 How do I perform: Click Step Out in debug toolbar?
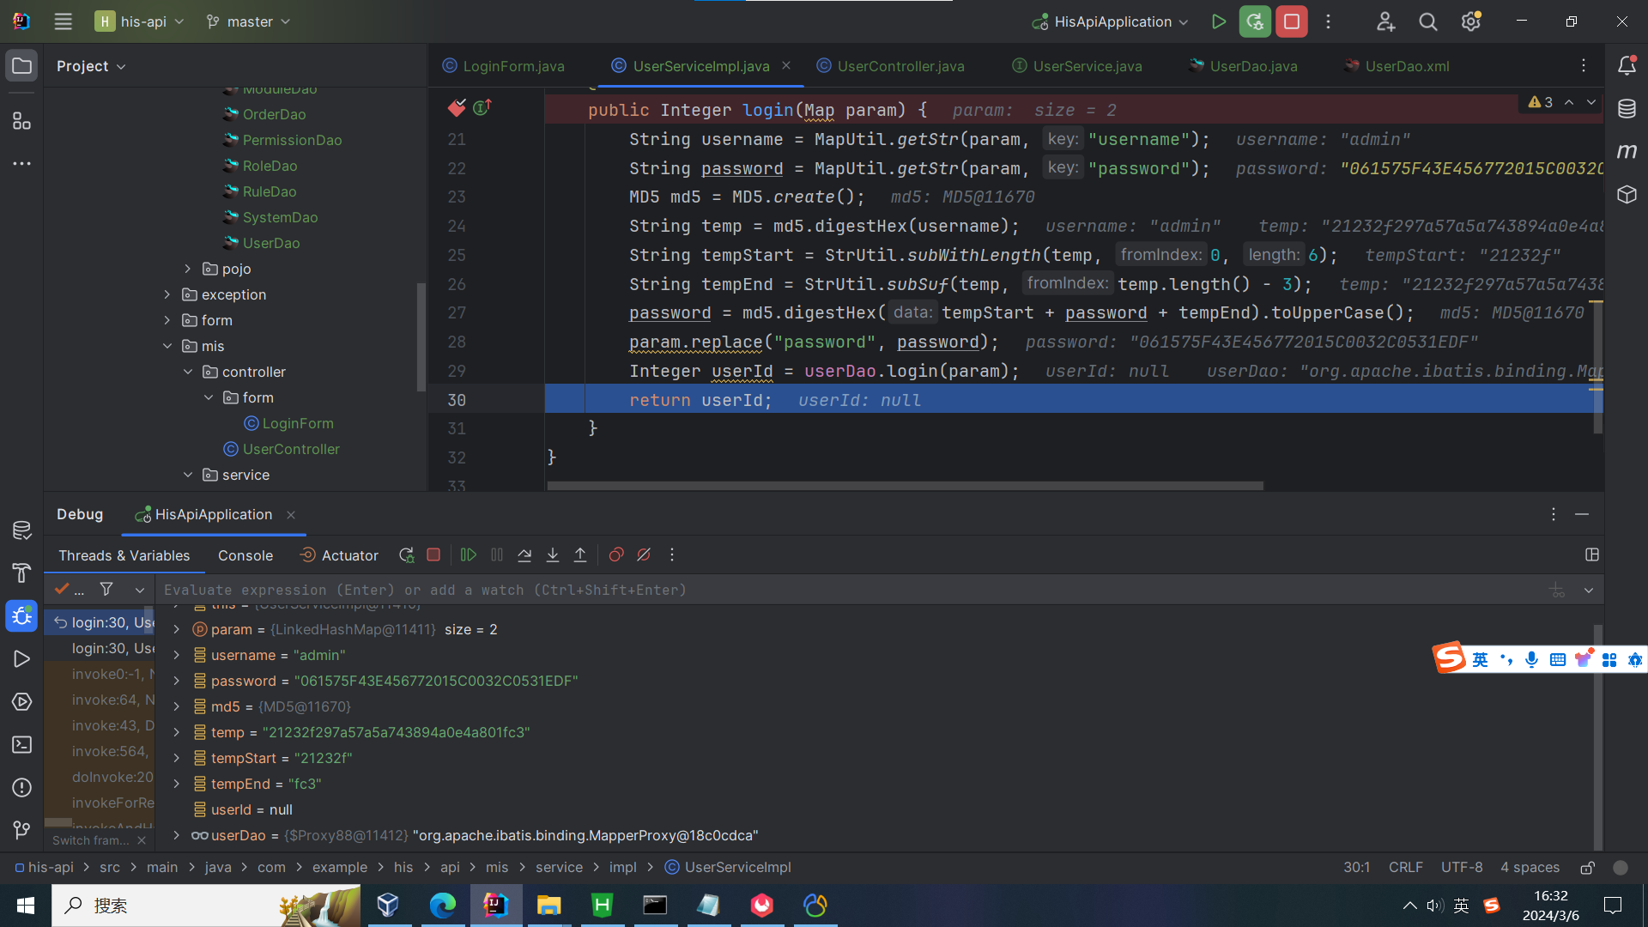pos(580,555)
